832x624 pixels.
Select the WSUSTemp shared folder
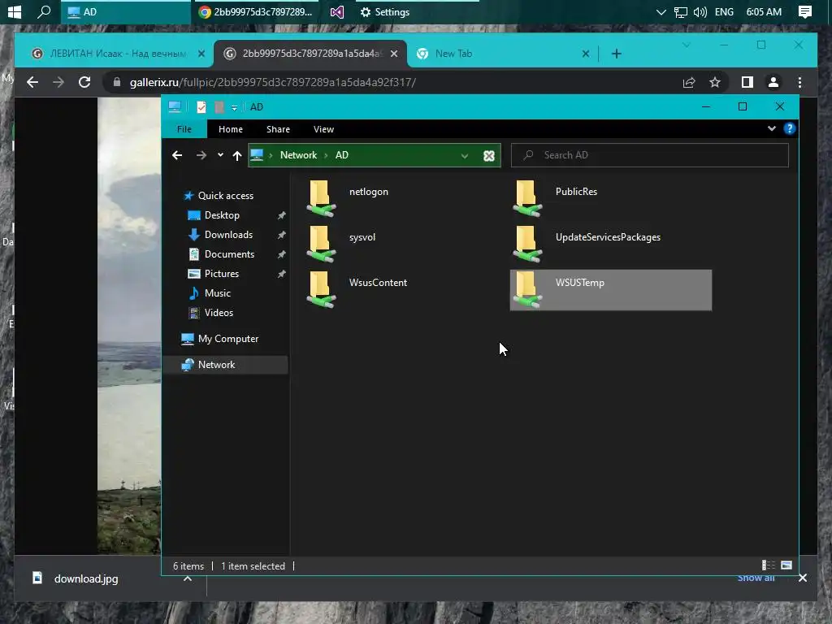pos(611,290)
